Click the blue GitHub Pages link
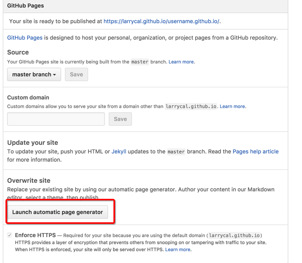This screenshot has height=263, width=302. coord(25,38)
